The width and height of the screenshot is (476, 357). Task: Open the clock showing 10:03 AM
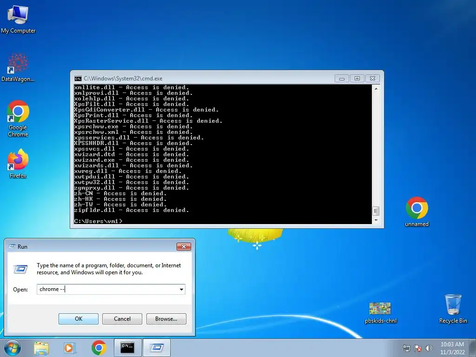click(x=452, y=344)
